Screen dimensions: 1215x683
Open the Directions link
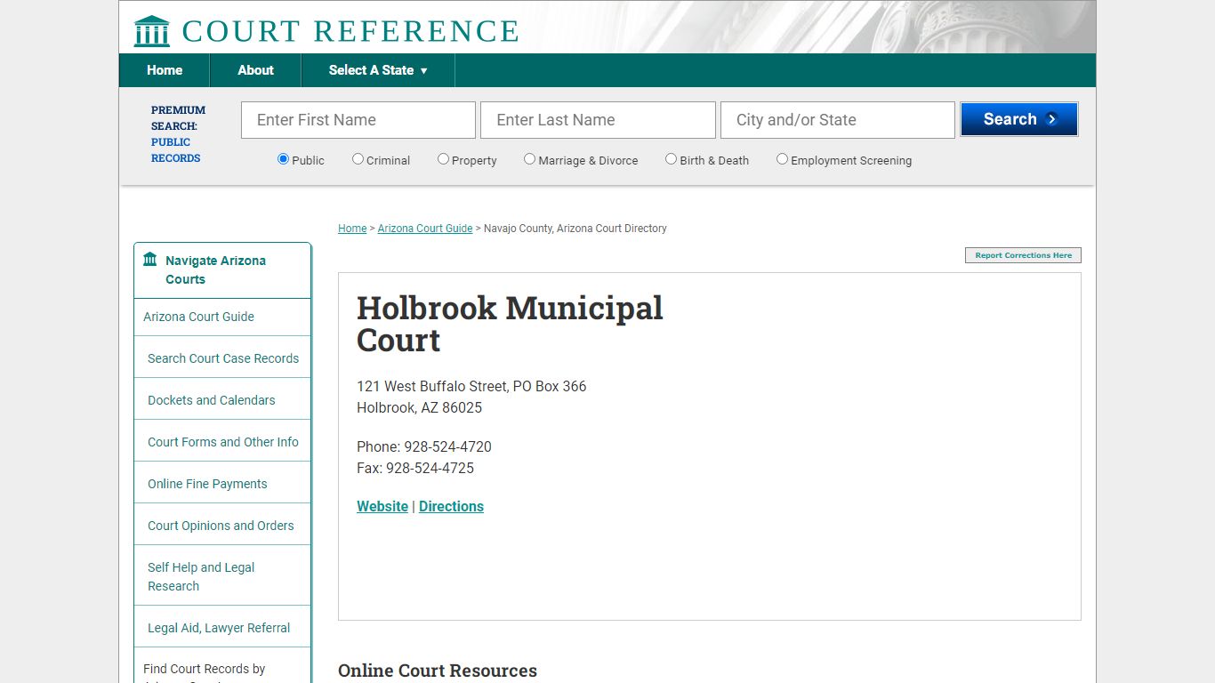451,506
